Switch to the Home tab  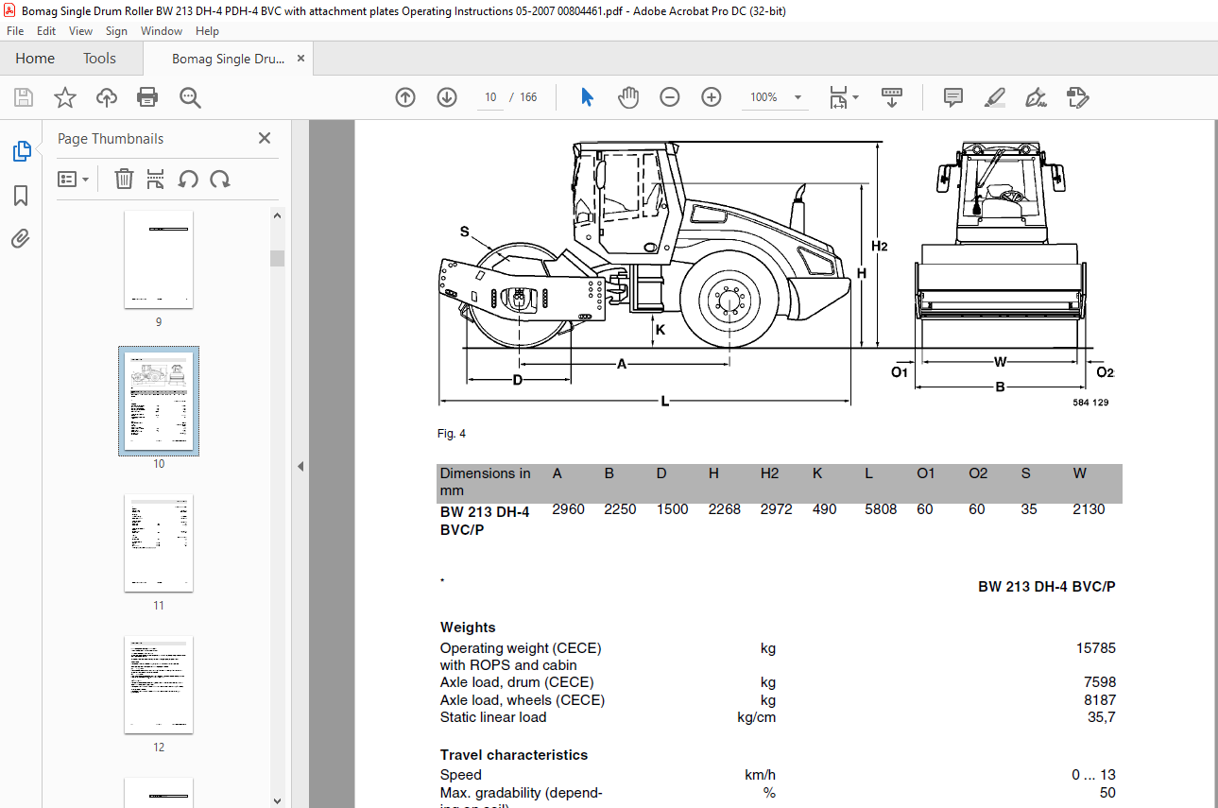coord(35,59)
